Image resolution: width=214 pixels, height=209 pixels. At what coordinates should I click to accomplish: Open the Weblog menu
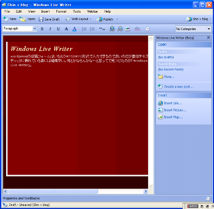pyautogui.click(x=92, y=11)
